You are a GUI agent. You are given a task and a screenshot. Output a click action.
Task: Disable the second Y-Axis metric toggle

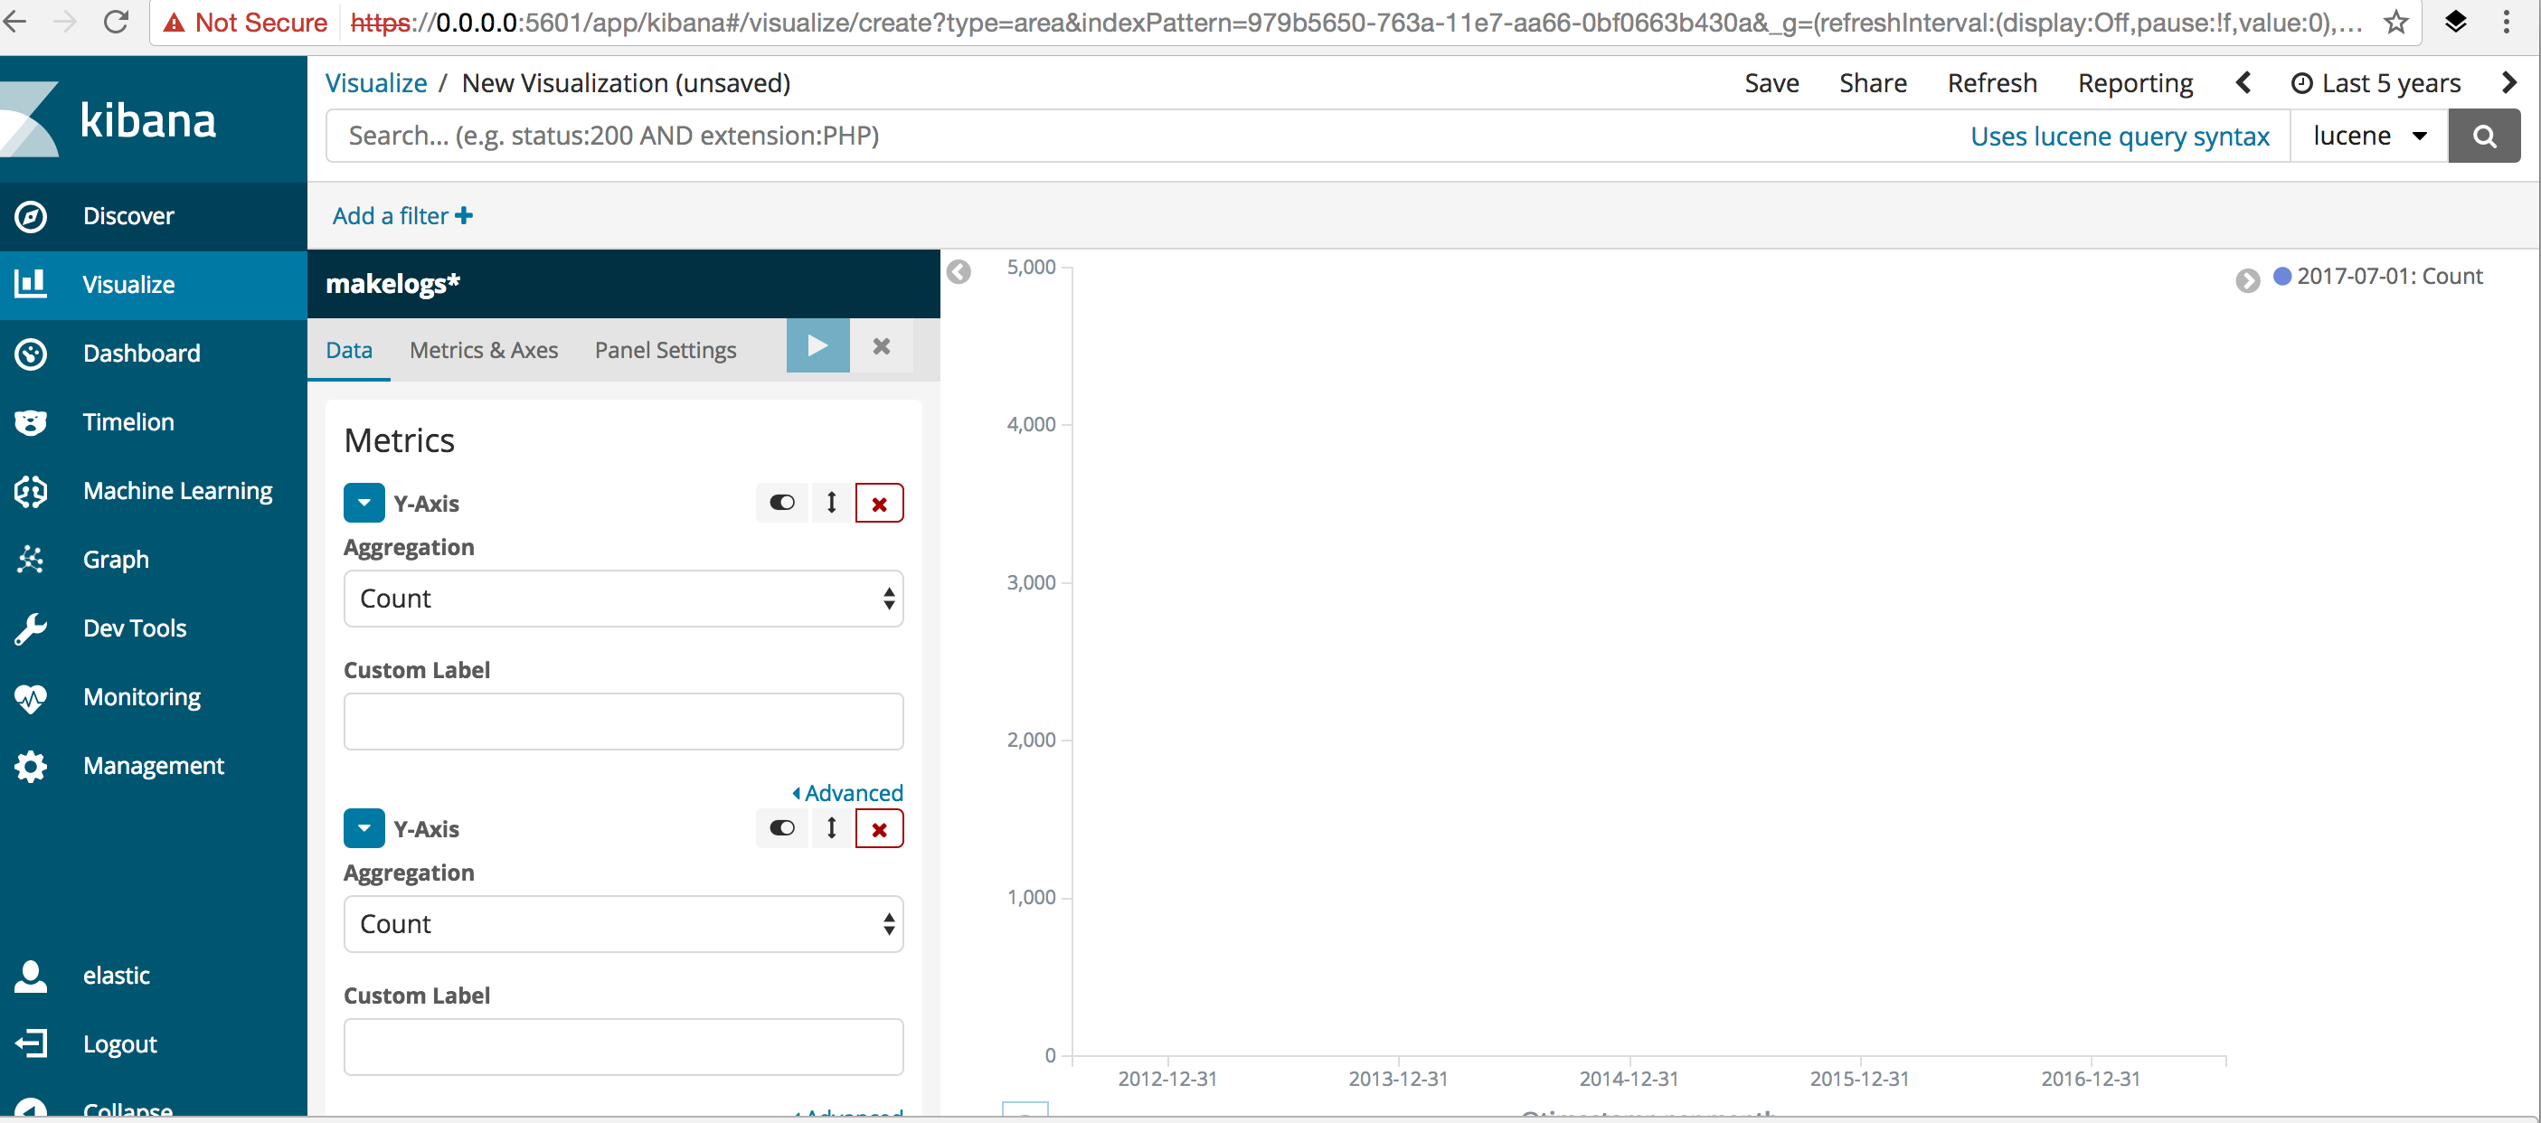tap(781, 828)
